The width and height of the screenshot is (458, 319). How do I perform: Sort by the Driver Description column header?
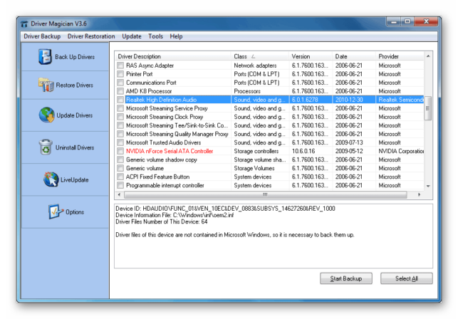point(173,56)
